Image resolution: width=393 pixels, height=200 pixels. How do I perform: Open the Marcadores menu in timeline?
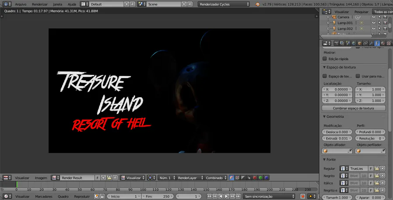tap(44, 197)
